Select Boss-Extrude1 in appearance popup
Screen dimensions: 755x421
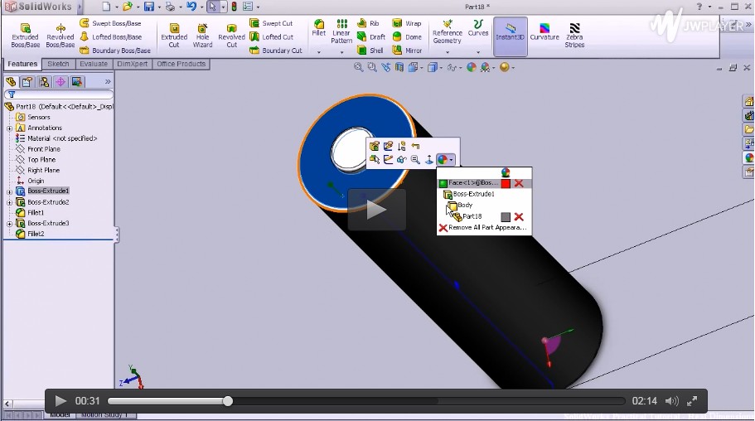point(468,194)
